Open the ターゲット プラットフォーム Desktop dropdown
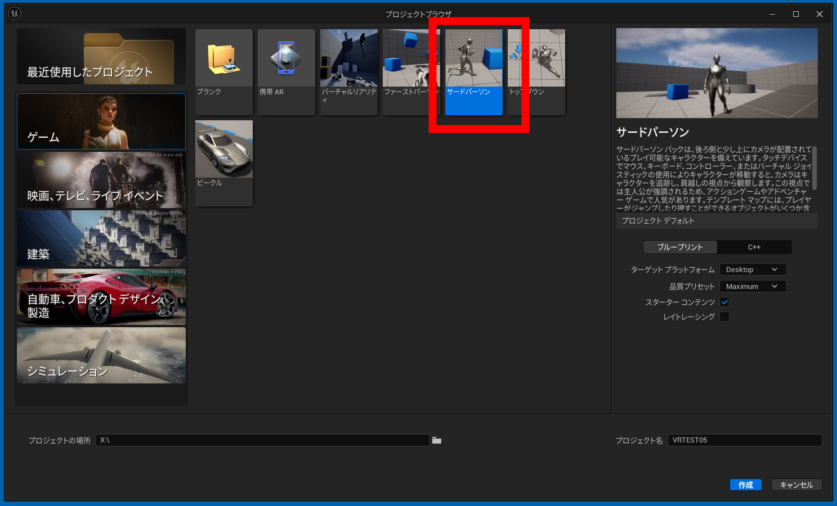This screenshot has height=506, width=837. [752, 270]
